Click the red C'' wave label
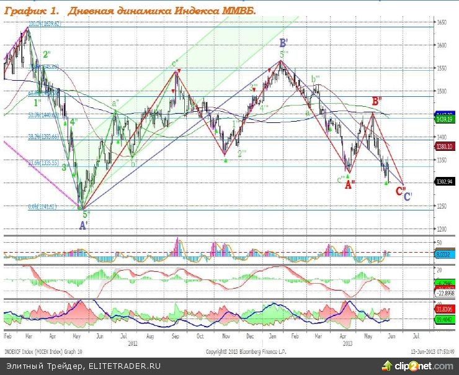The width and height of the screenshot is (459, 375). (401, 191)
